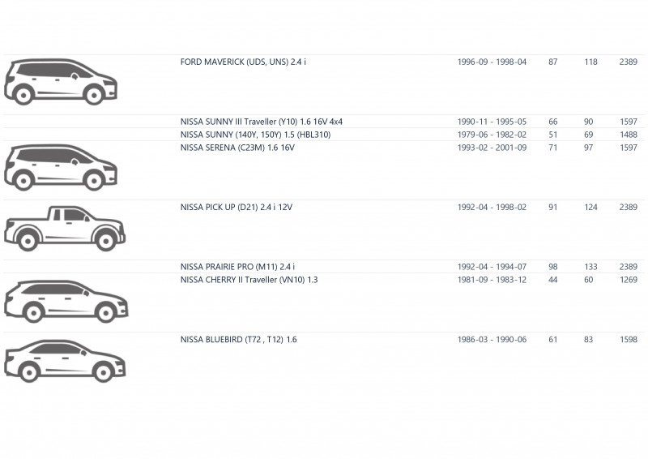The image size is (648, 459).
Task: Click the pickup truck icon
Action: pos(65,228)
